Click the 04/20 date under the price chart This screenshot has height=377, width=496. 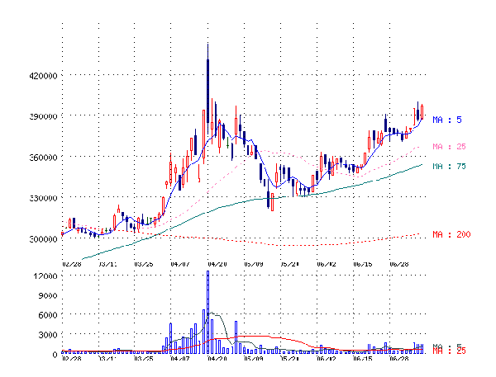coord(217,264)
